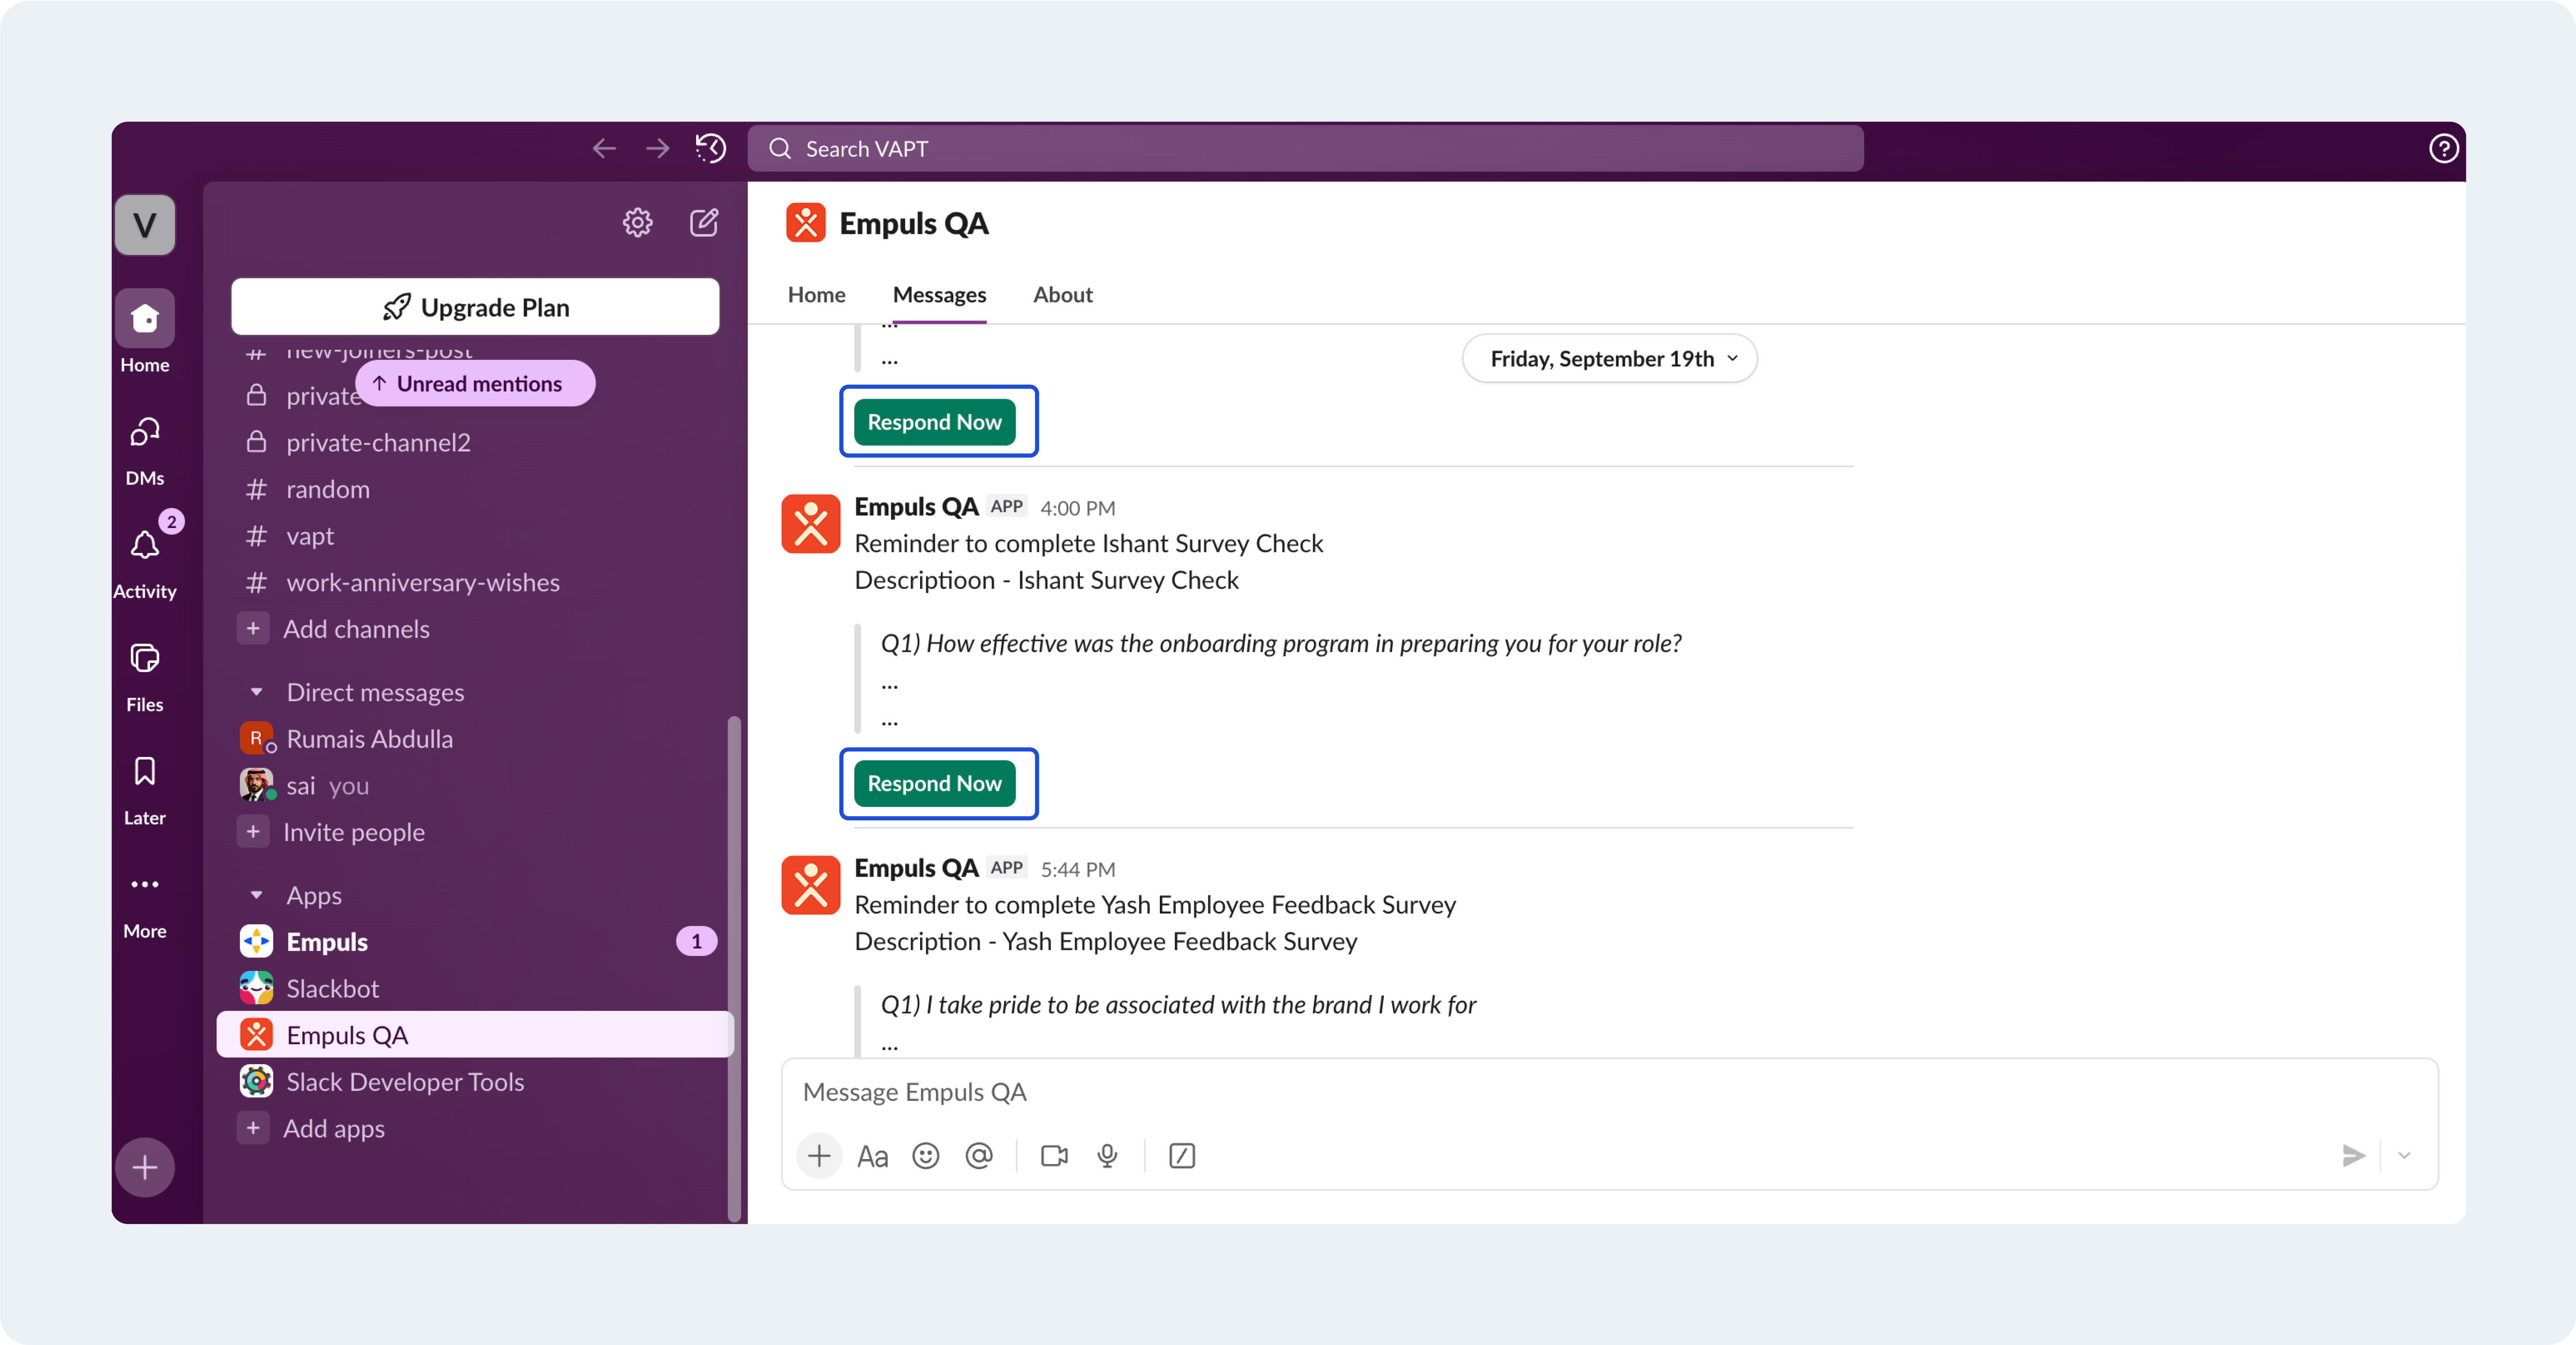This screenshot has height=1345, width=2576.
Task: Switch to the Messages tab
Action: pyautogui.click(x=939, y=295)
